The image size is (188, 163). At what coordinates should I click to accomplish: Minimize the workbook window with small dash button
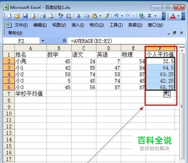(x=169, y=33)
